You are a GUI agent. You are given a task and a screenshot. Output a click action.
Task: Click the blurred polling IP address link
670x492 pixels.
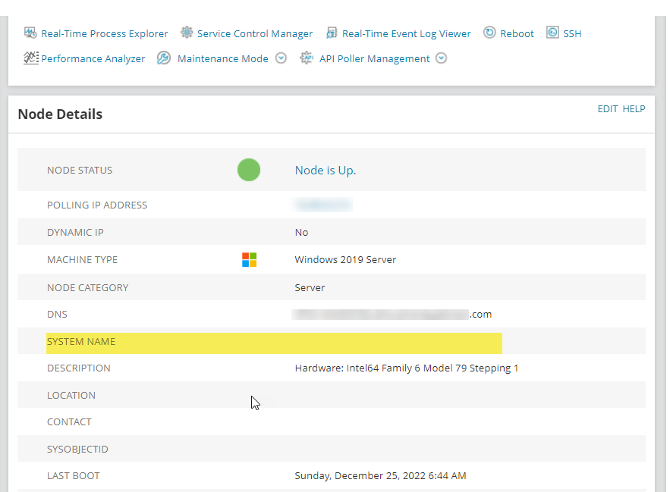click(323, 205)
